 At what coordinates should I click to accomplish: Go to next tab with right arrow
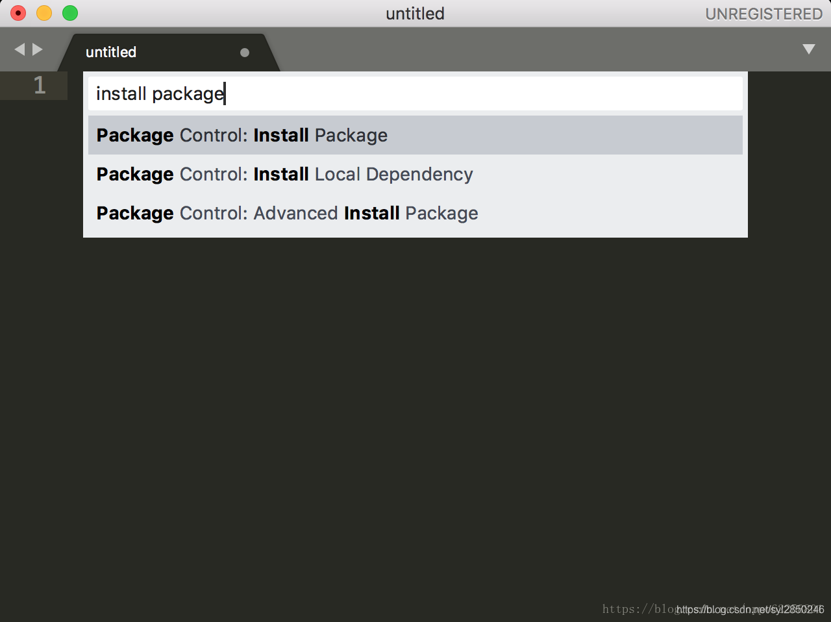click(38, 49)
